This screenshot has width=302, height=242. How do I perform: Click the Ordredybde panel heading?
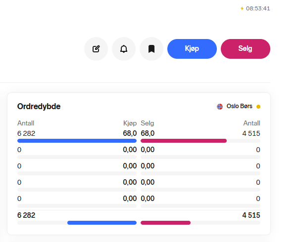click(39, 106)
